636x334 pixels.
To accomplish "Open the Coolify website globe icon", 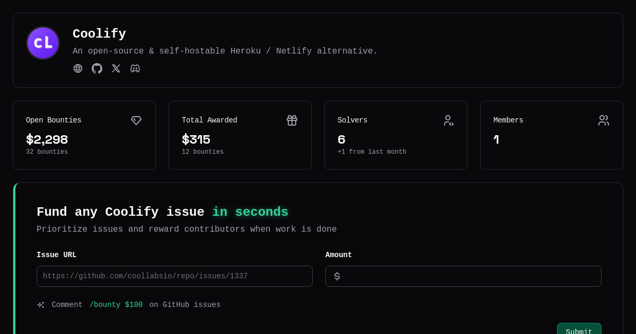I will (78, 68).
